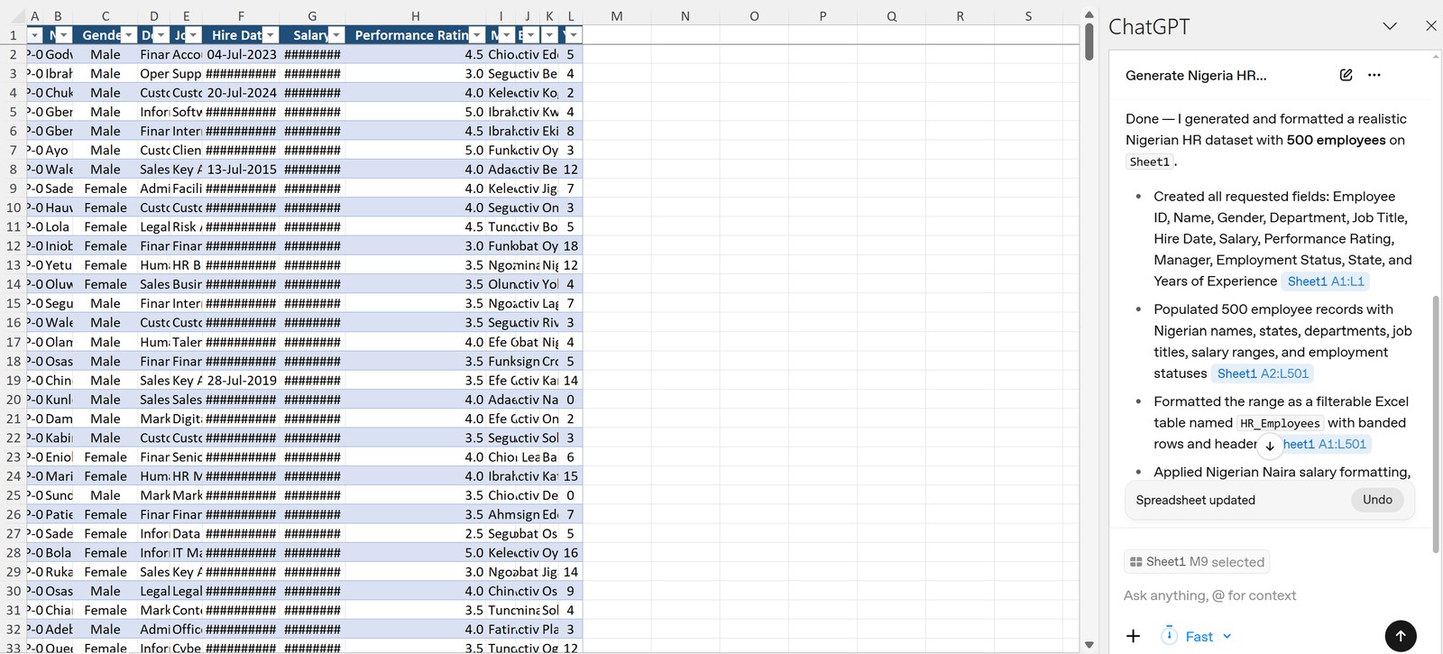Open the Fast model selector dropdown
The width and height of the screenshot is (1443, 654).
[x=1197, y=636]
